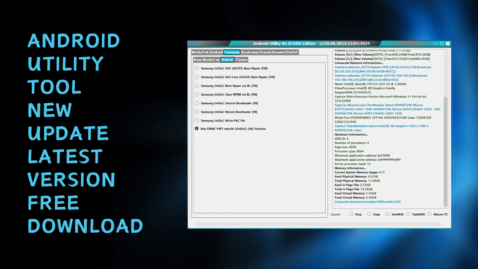478x269 pixels.
Task: Choose Samsung UniSoC Clear RPMB via BL
Action: coord(197,95)
